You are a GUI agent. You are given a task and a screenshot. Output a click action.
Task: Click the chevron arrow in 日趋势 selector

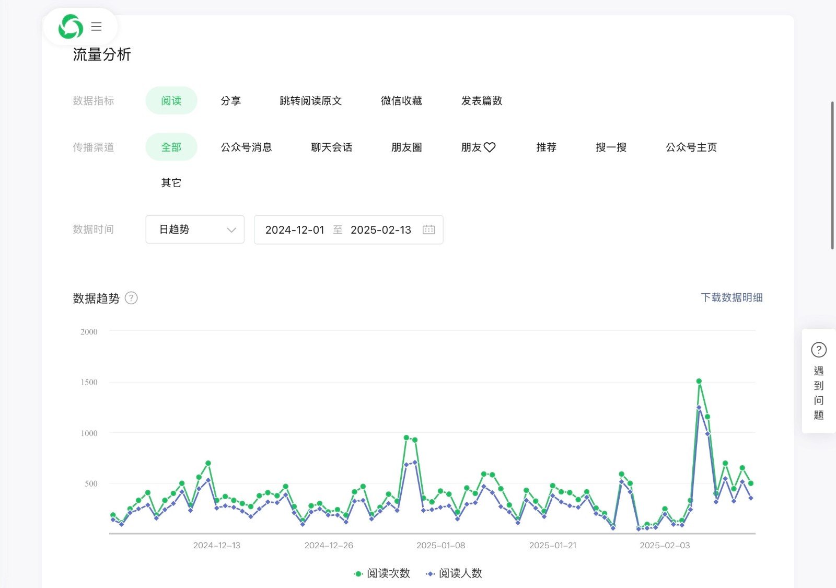(x=231, y=230)
